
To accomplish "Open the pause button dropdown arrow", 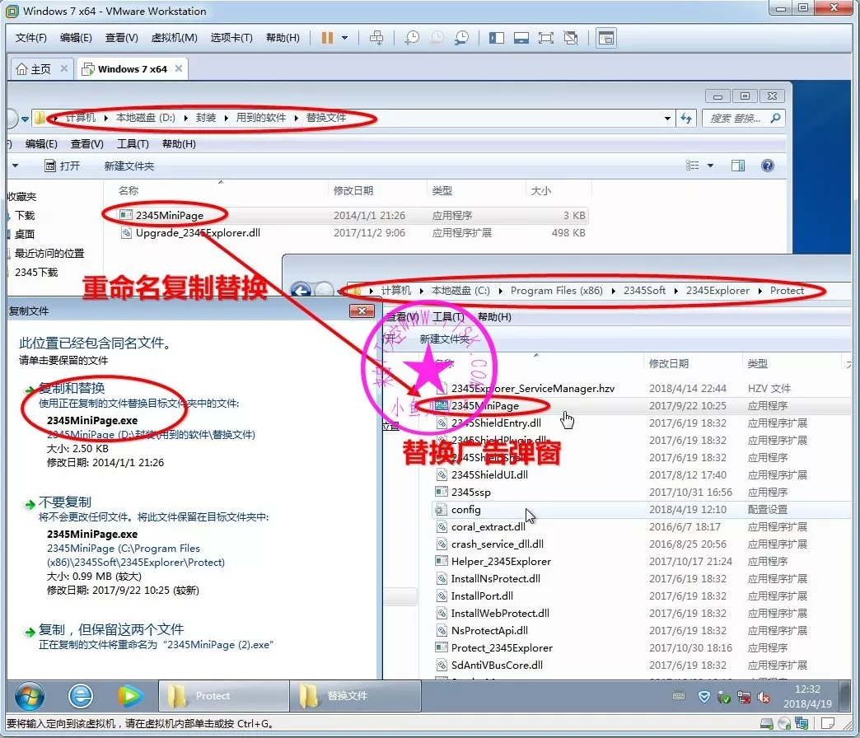I will point(344,38).
